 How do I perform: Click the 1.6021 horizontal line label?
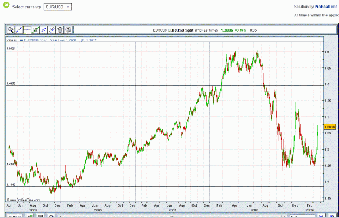[11, 49]
